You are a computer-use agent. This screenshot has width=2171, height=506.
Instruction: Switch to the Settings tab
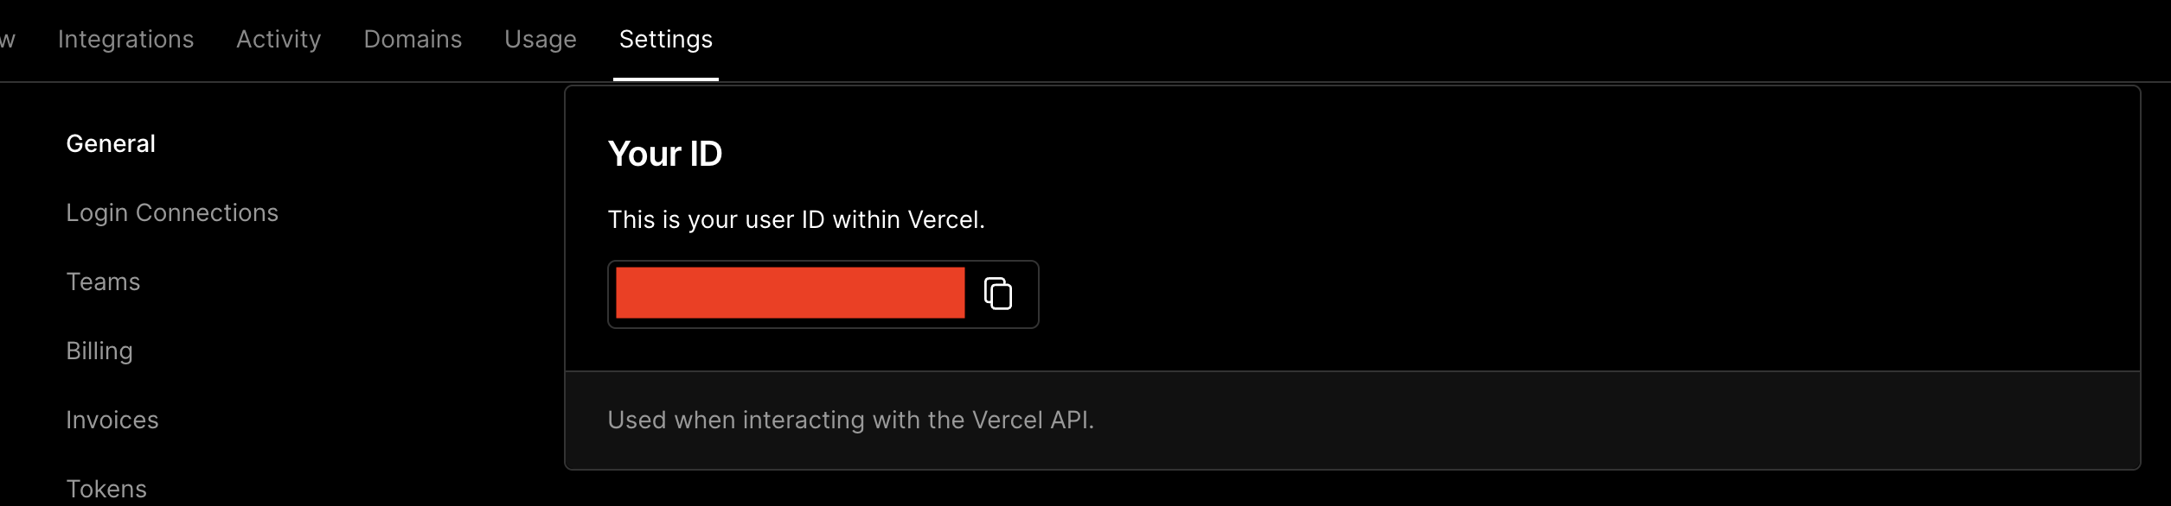tap(664, 39)
